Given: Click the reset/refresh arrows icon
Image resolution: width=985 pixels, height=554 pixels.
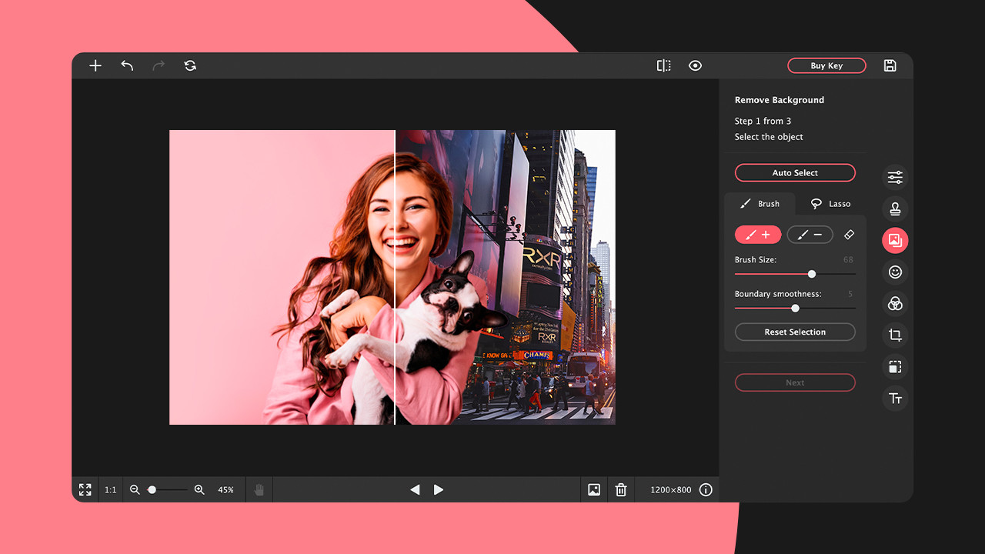Looking at the screenshot, I should (x=190, y=66).
